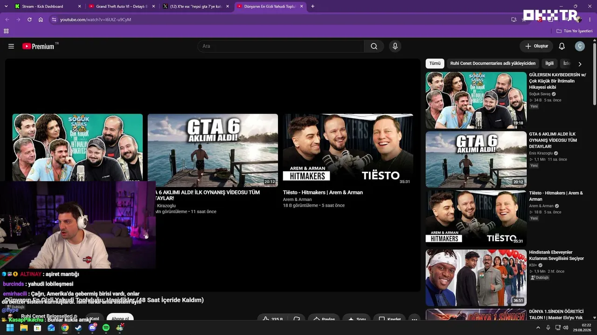Show hidden system tray icons

[x=538, y=328]
